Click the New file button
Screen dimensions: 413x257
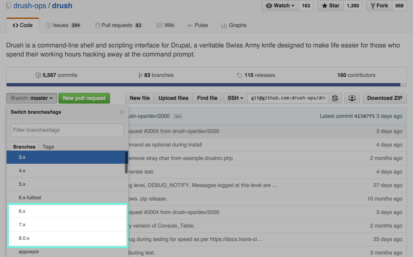click(139, 98)
